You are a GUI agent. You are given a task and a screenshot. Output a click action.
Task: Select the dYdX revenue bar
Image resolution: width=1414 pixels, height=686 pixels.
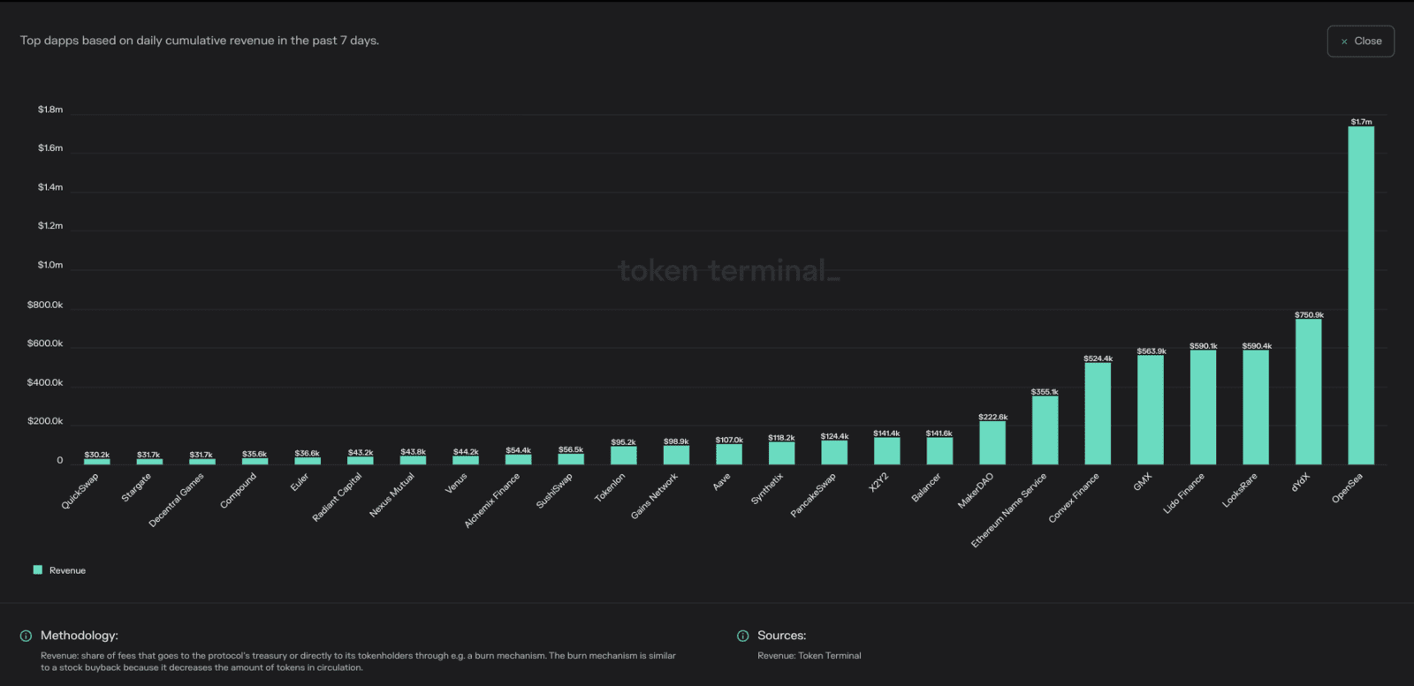click(x=1308, y=391)
